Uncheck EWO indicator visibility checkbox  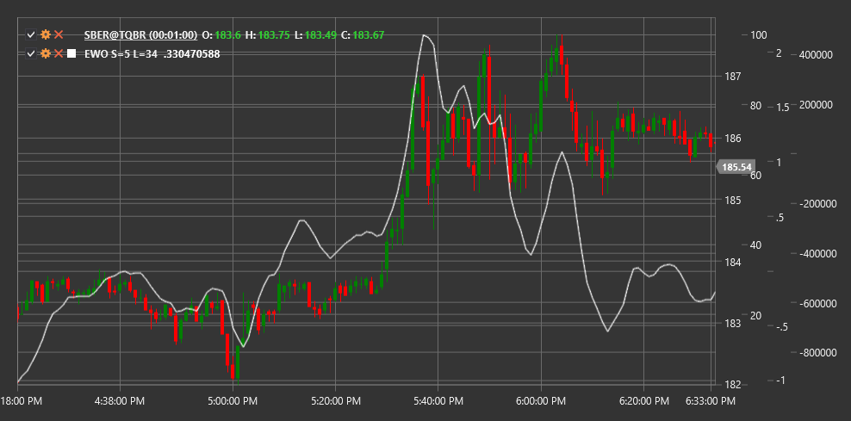(x=31, y=53)
